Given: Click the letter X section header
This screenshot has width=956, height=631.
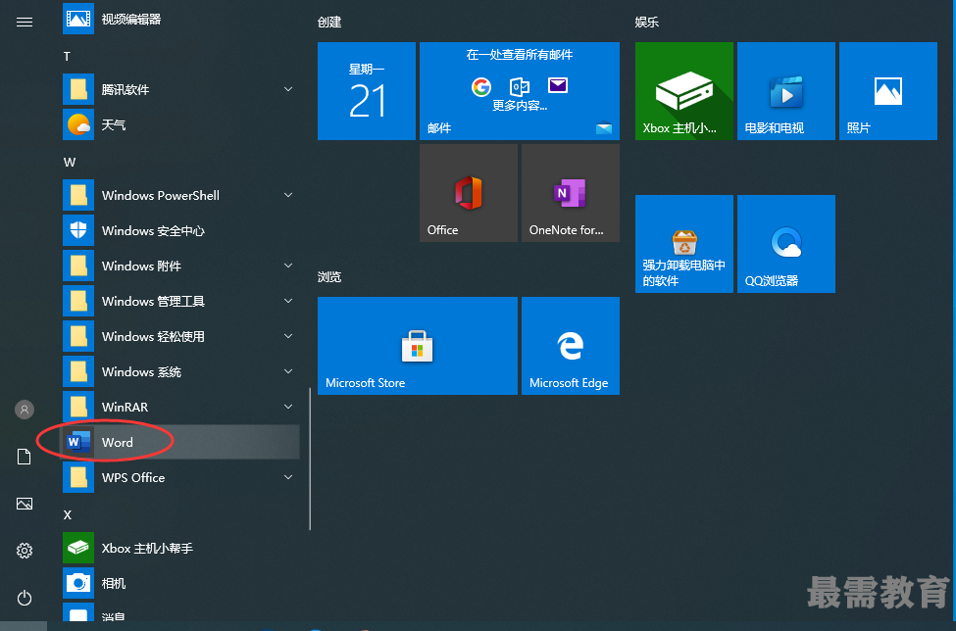Looking at the screenshot, I should click(x=67, y=515).
